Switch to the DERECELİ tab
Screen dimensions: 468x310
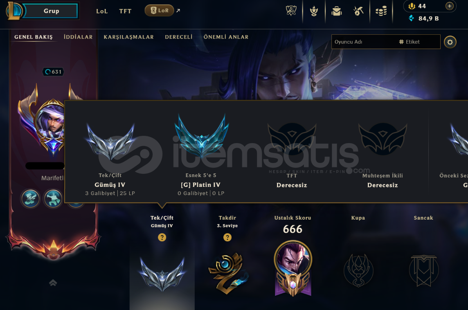pyautogui.click(x=179, y=37)
